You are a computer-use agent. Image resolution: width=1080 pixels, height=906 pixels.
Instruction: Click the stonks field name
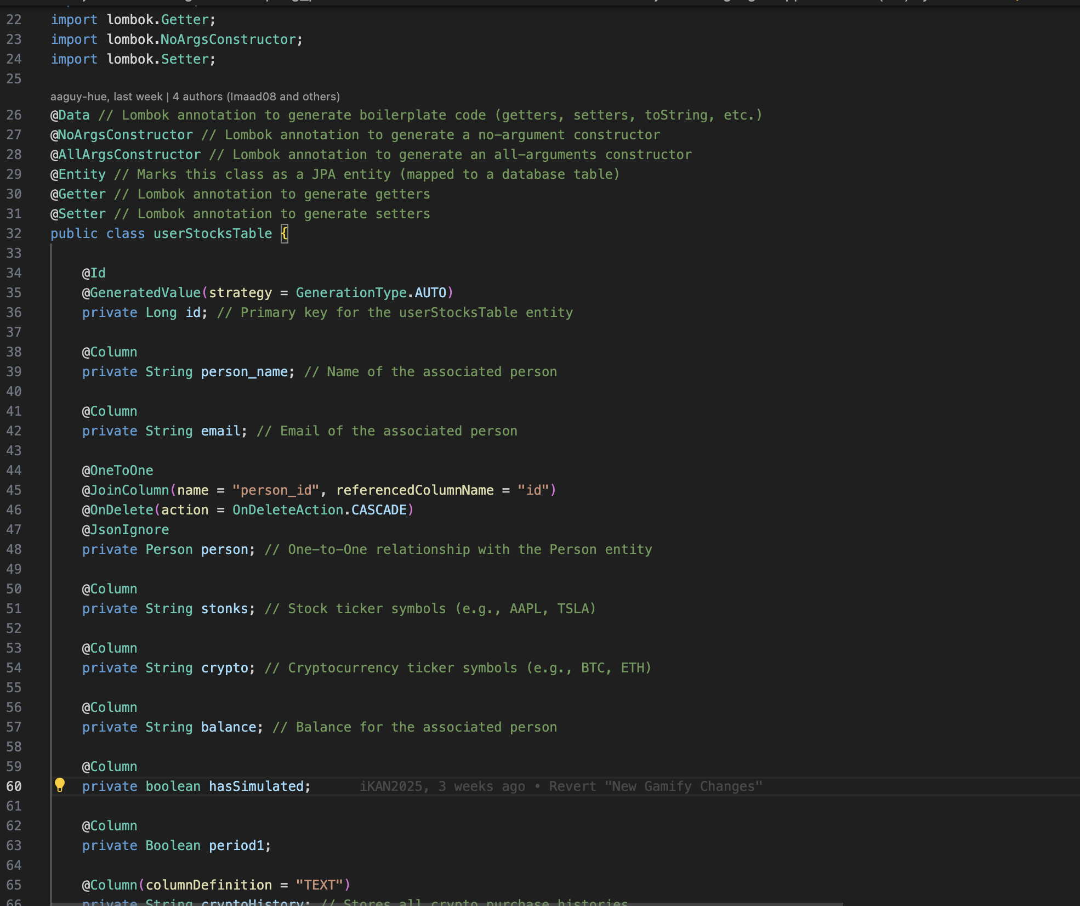[224, 609]
